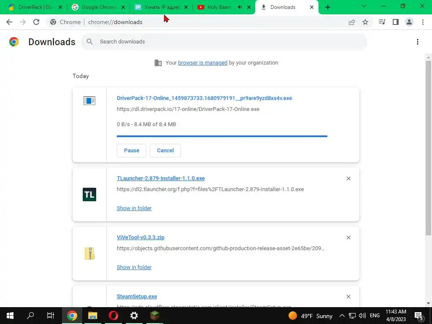Focus the Search downloads field

click(x=224, y=42)
